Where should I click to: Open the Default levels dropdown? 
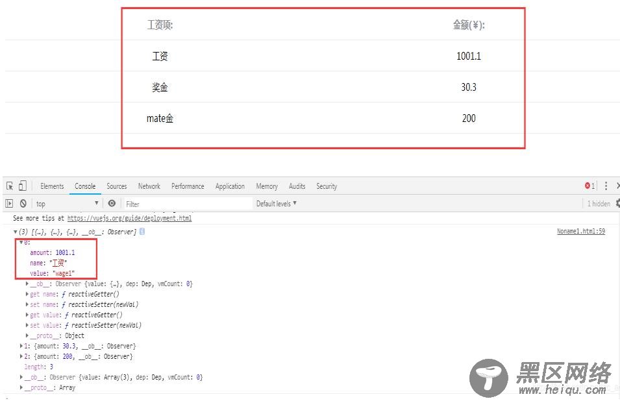coord(277,204)
